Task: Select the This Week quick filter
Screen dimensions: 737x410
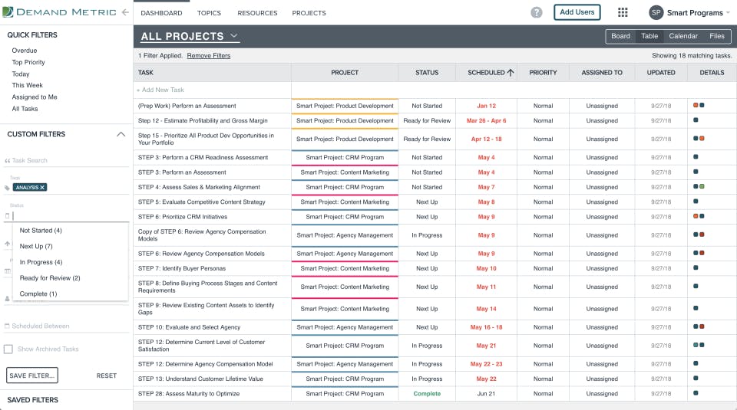Action: point(28,85)
